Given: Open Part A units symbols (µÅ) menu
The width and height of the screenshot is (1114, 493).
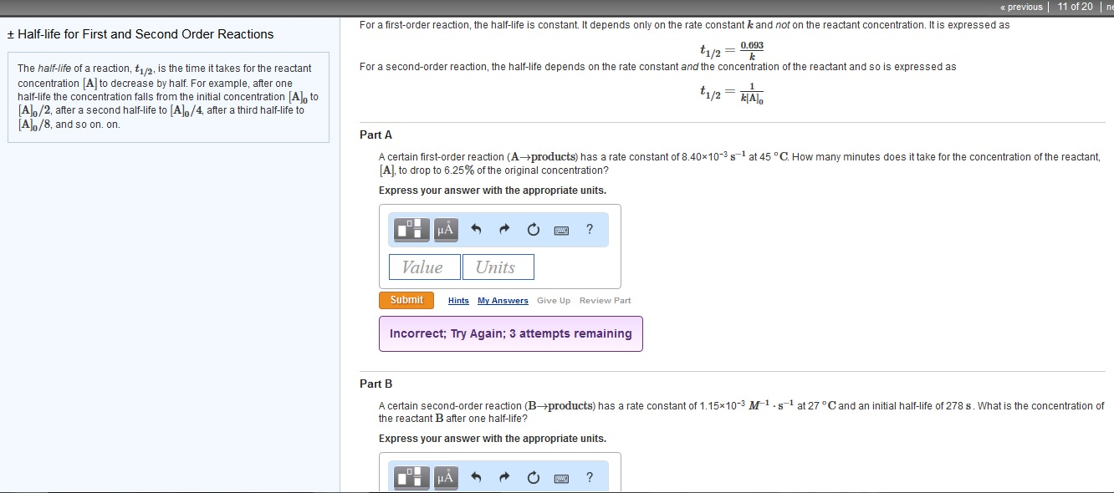Looking at the screenshot, I should coord(445,230).
